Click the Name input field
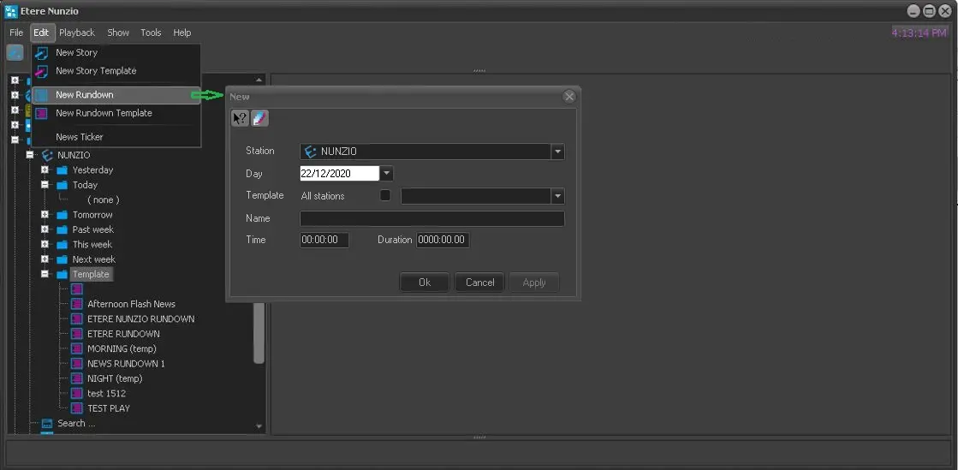Screen dimensions: 958x470 (431, 219)
